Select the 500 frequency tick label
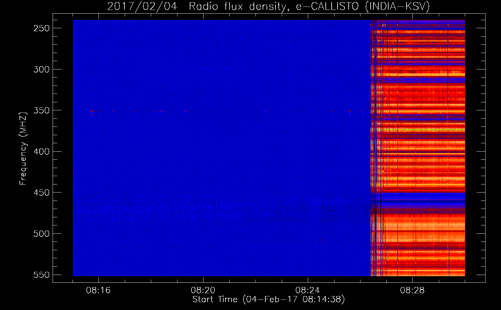This screenshot has height=310, width=501. click(x=41, y=234)
